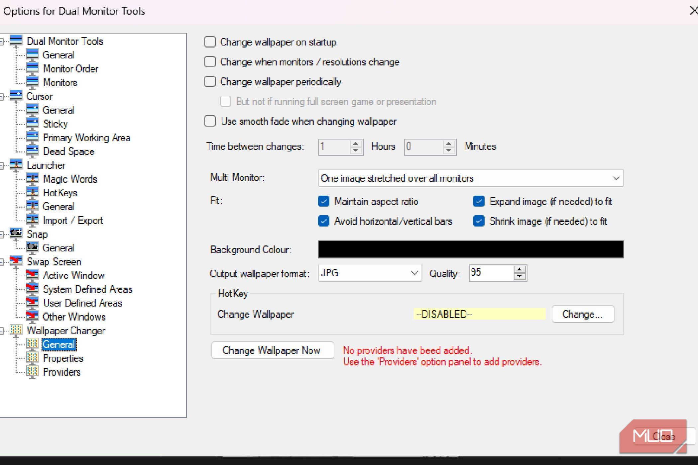Select Providers under Wallpaper Changer
Image resolution: width=698 pixels, height=465 pixels.
point(62,372)
